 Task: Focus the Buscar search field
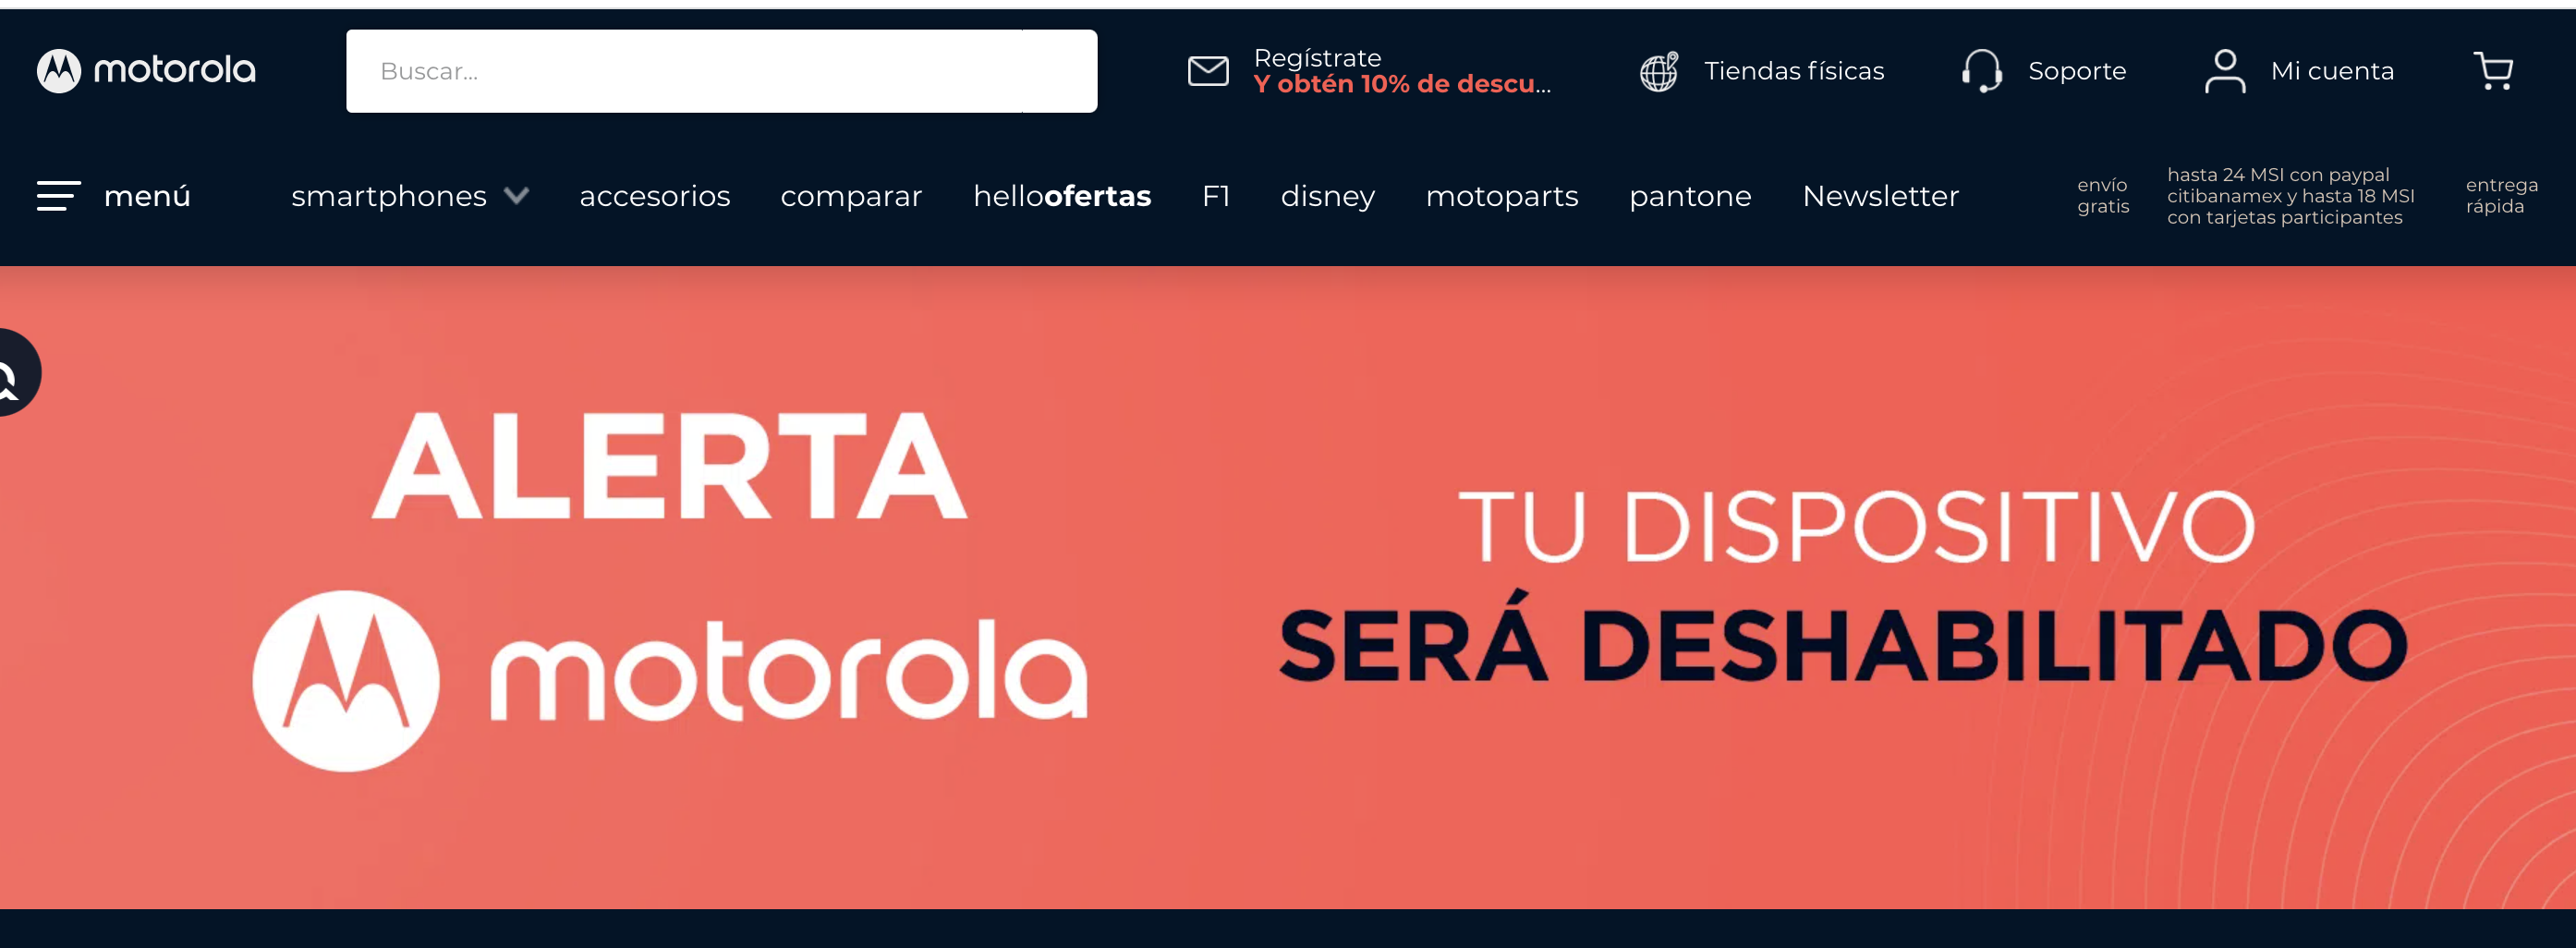(722, 71)
